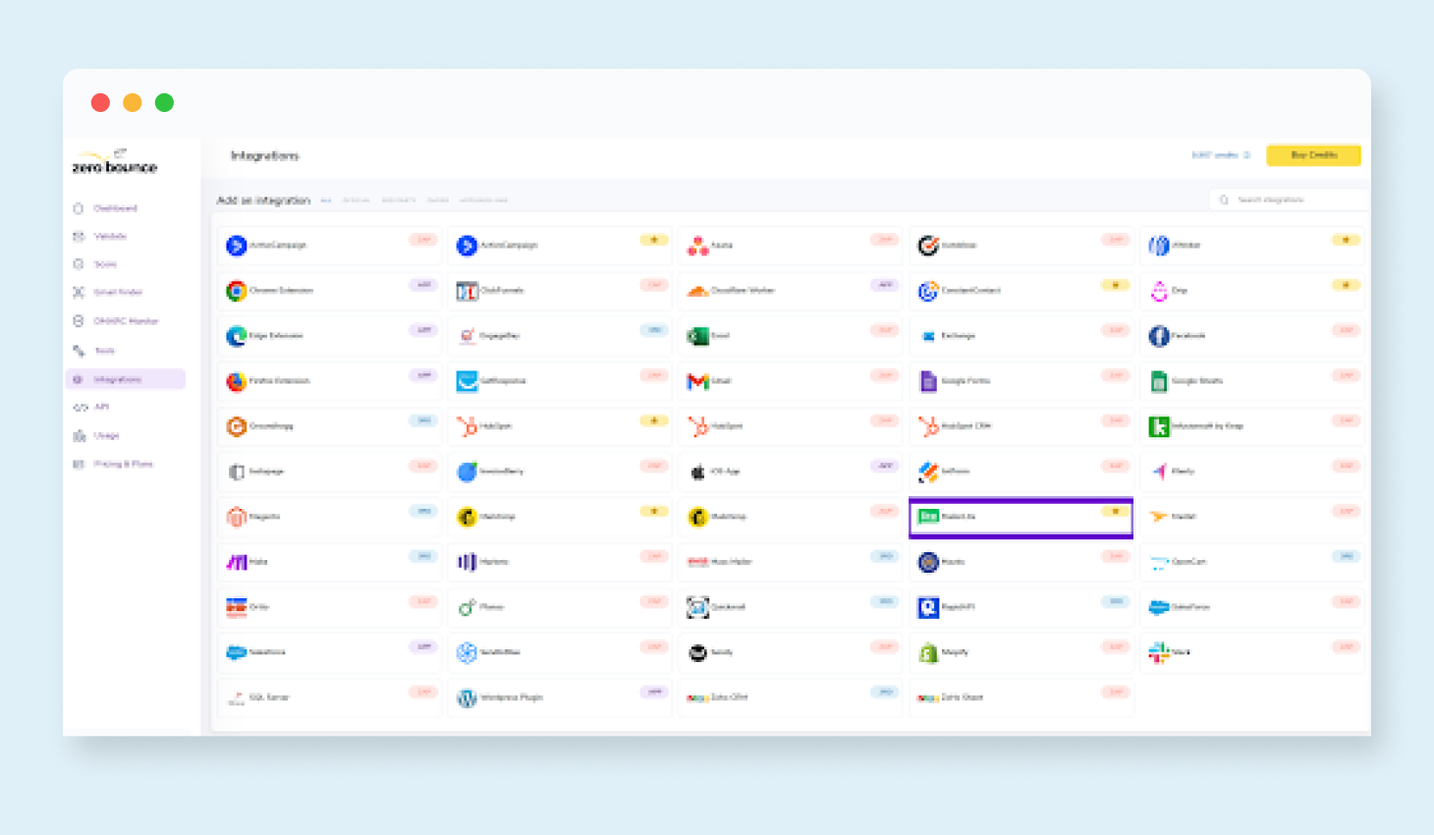Open the ClickFunnels integration

558,291
